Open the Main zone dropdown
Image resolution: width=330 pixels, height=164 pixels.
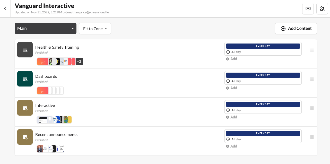tap(46, 28)
